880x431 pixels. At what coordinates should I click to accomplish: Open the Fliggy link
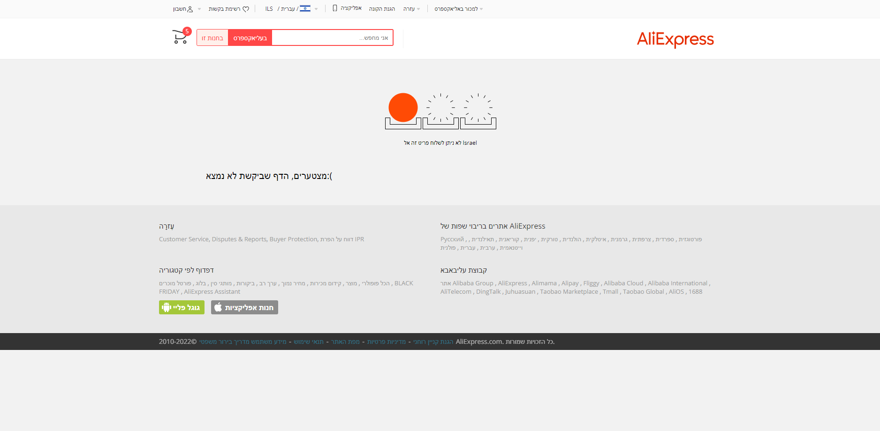coord(592,283)
